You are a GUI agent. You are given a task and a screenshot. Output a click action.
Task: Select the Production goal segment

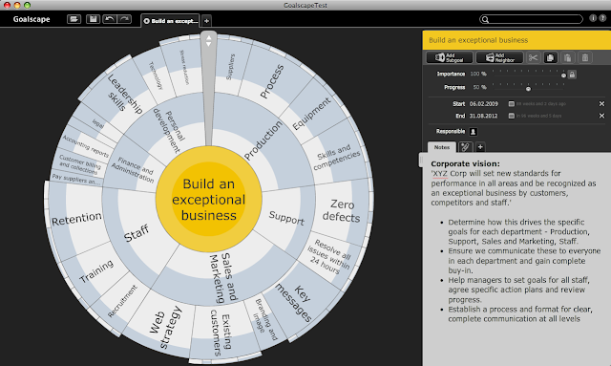tap(263, 140)
